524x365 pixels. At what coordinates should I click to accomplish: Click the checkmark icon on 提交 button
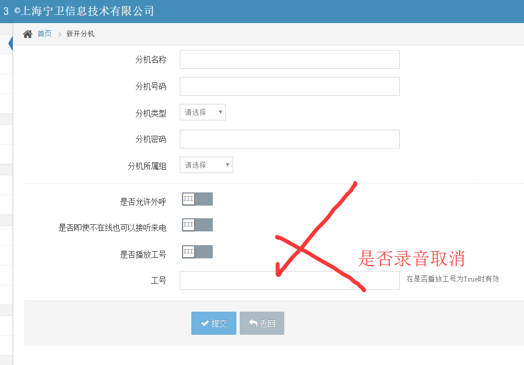(205, 324)
